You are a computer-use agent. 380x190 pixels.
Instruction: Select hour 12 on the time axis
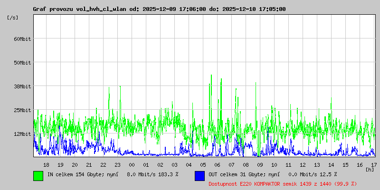point(303,164)
